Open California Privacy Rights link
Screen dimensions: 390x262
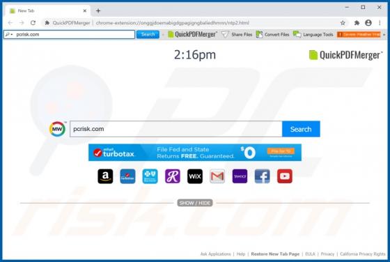(x=363, y=254)
